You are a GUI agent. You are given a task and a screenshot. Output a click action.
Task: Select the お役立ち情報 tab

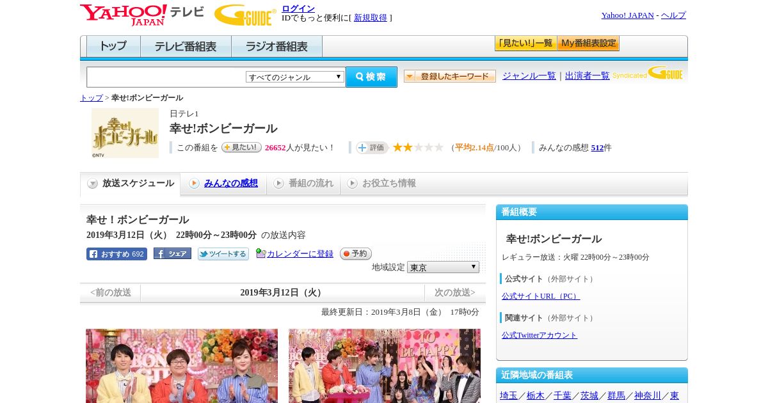coord(382,184)
